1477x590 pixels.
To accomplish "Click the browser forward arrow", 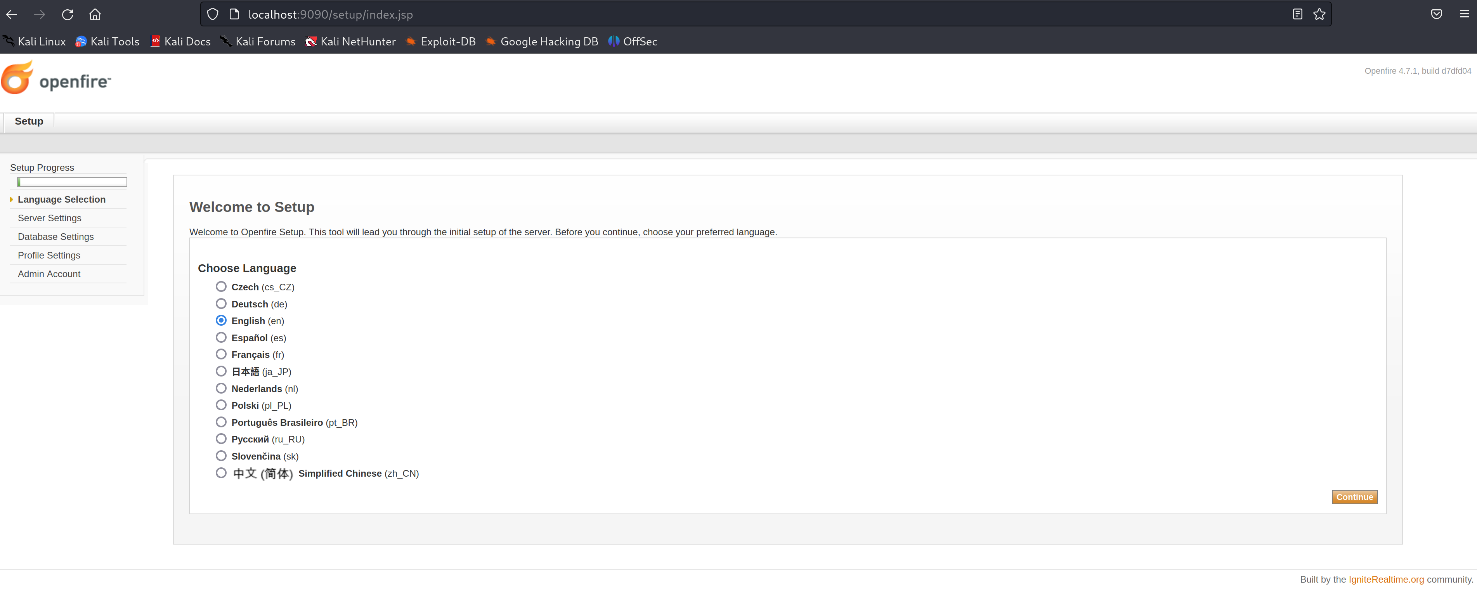I will pyautogui.click(x=40, y=14).
